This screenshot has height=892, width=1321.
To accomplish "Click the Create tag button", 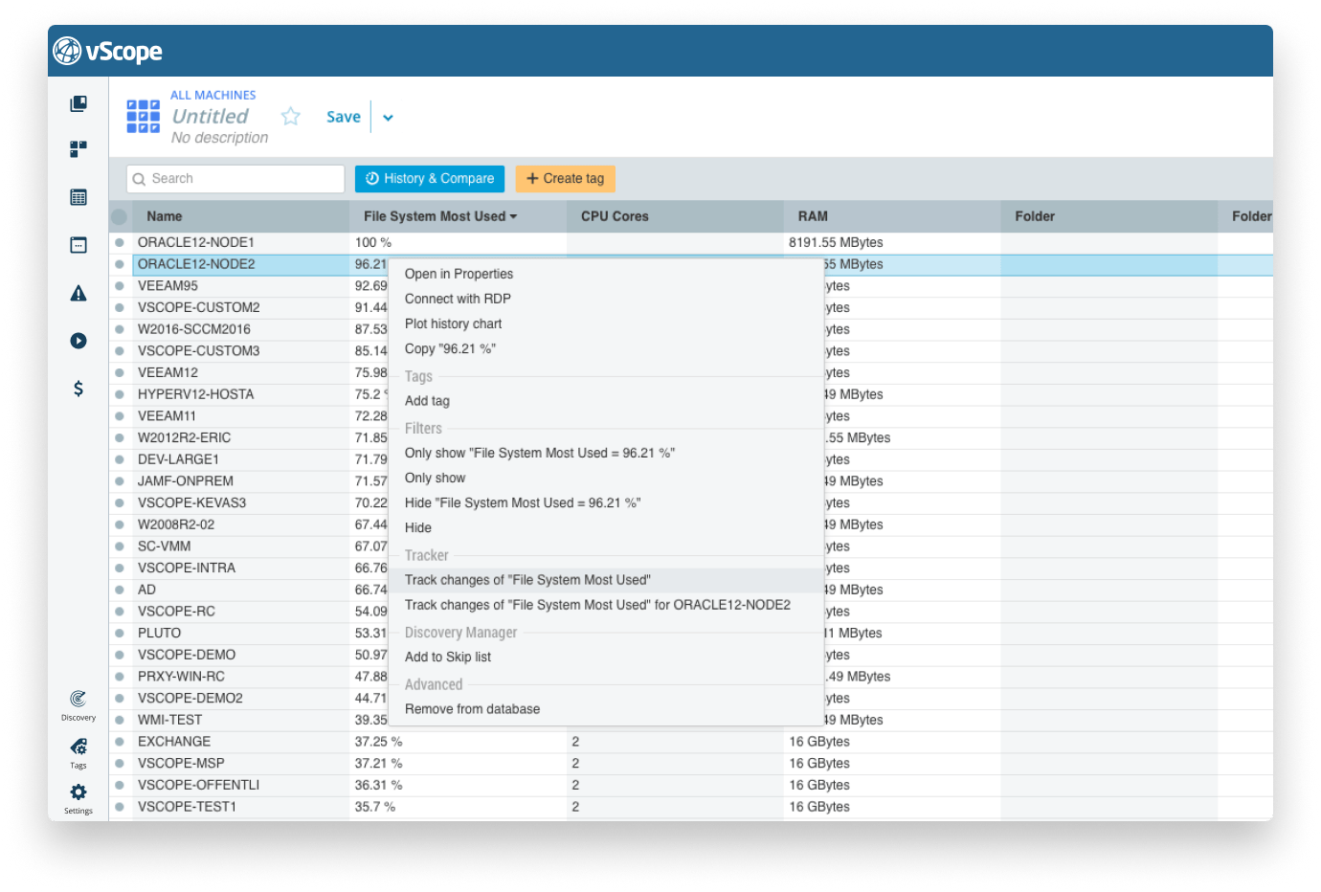I will click(x=566, y=179).
